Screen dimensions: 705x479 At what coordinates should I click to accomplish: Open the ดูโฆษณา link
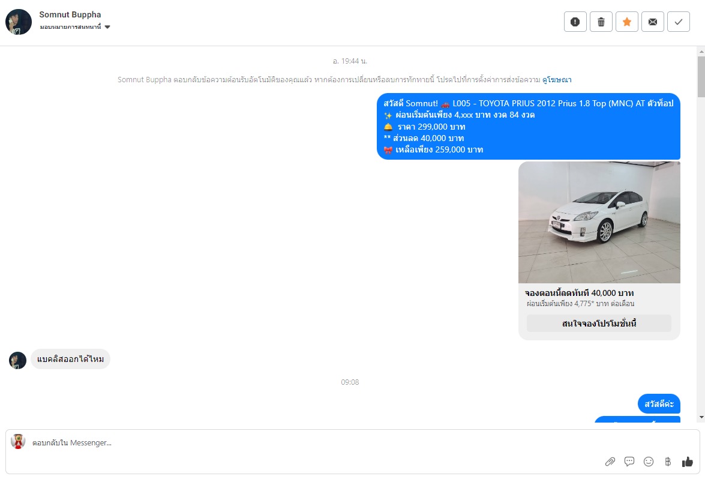(x=557, y=80)
